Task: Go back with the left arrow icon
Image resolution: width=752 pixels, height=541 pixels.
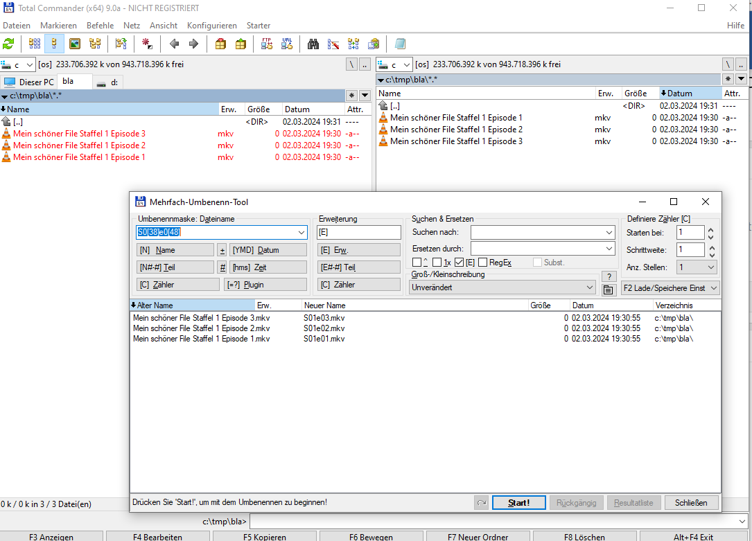Action: click(x=174, y=44)
